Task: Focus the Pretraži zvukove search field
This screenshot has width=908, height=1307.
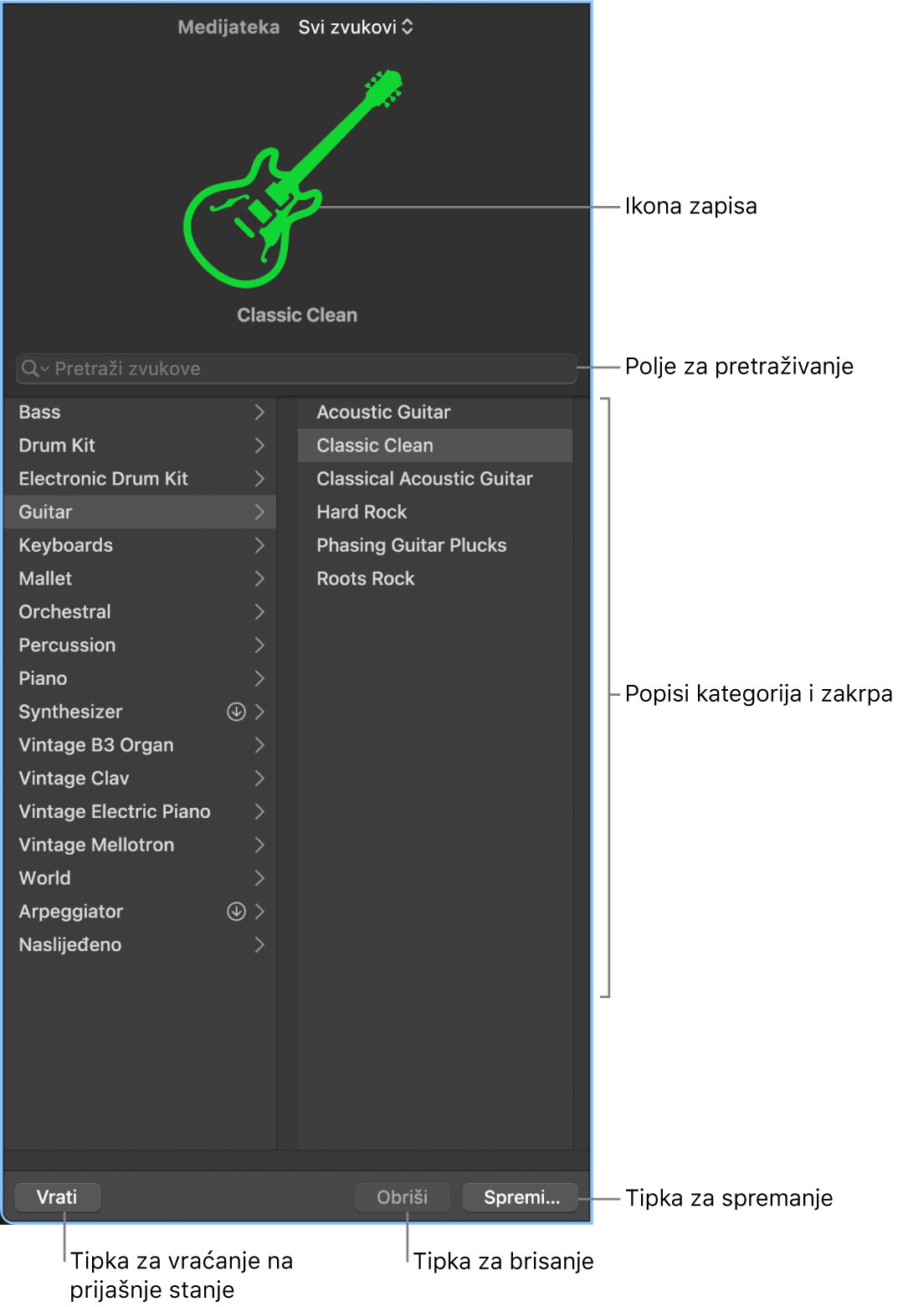Action: 296,368
